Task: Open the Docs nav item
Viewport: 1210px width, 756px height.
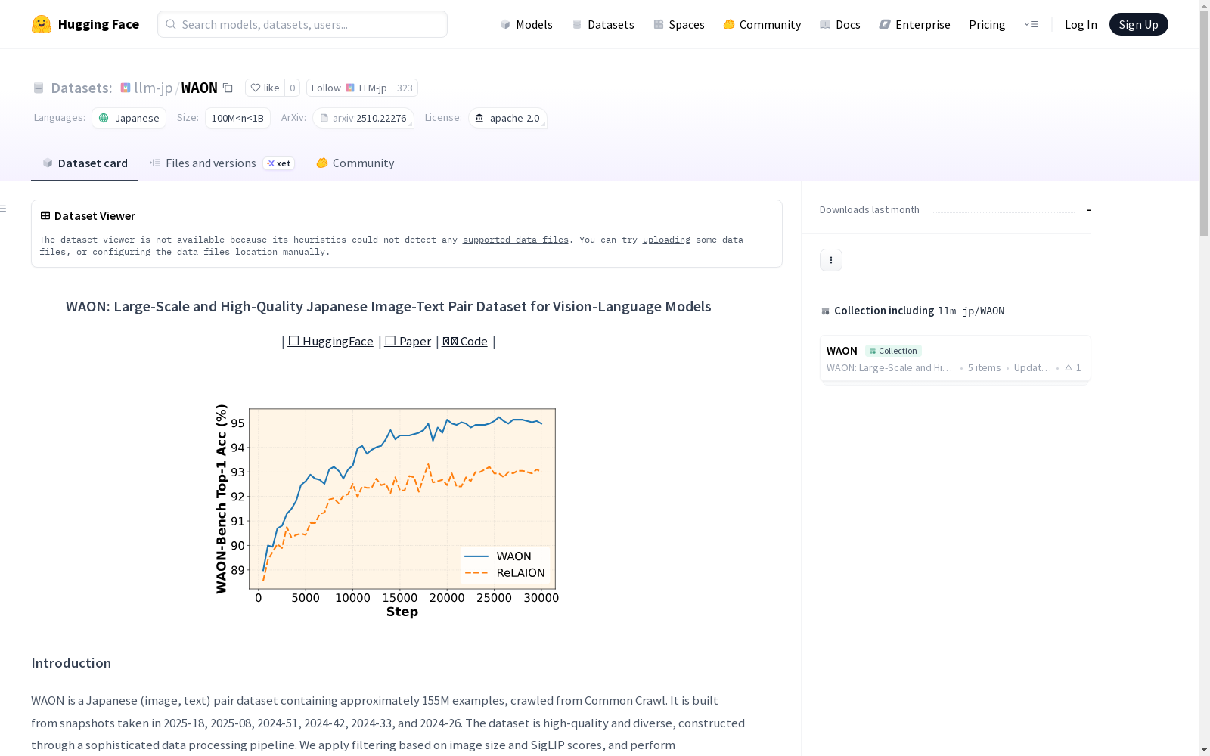Action: pyautogui.click(x=840, y=24)
